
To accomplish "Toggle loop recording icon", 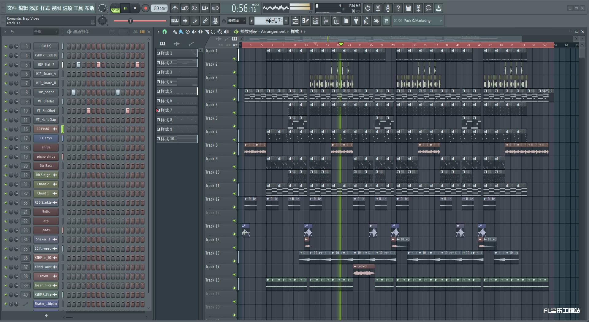I will pos(215,8).
